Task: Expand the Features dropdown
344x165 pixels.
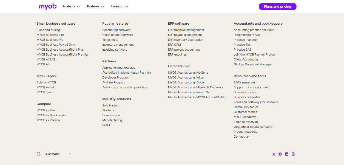Action: (x=95, y=6)
